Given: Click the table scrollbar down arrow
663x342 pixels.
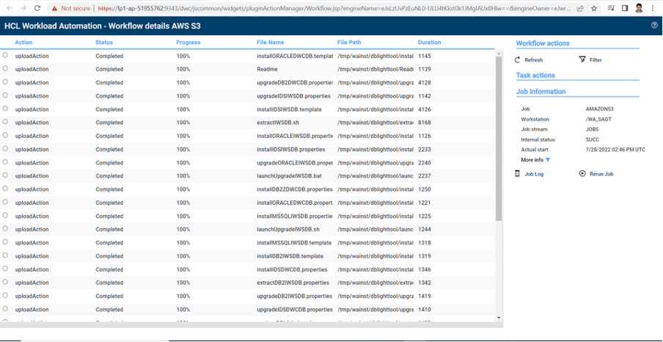Looking at the screenshot, I should 499,318.
